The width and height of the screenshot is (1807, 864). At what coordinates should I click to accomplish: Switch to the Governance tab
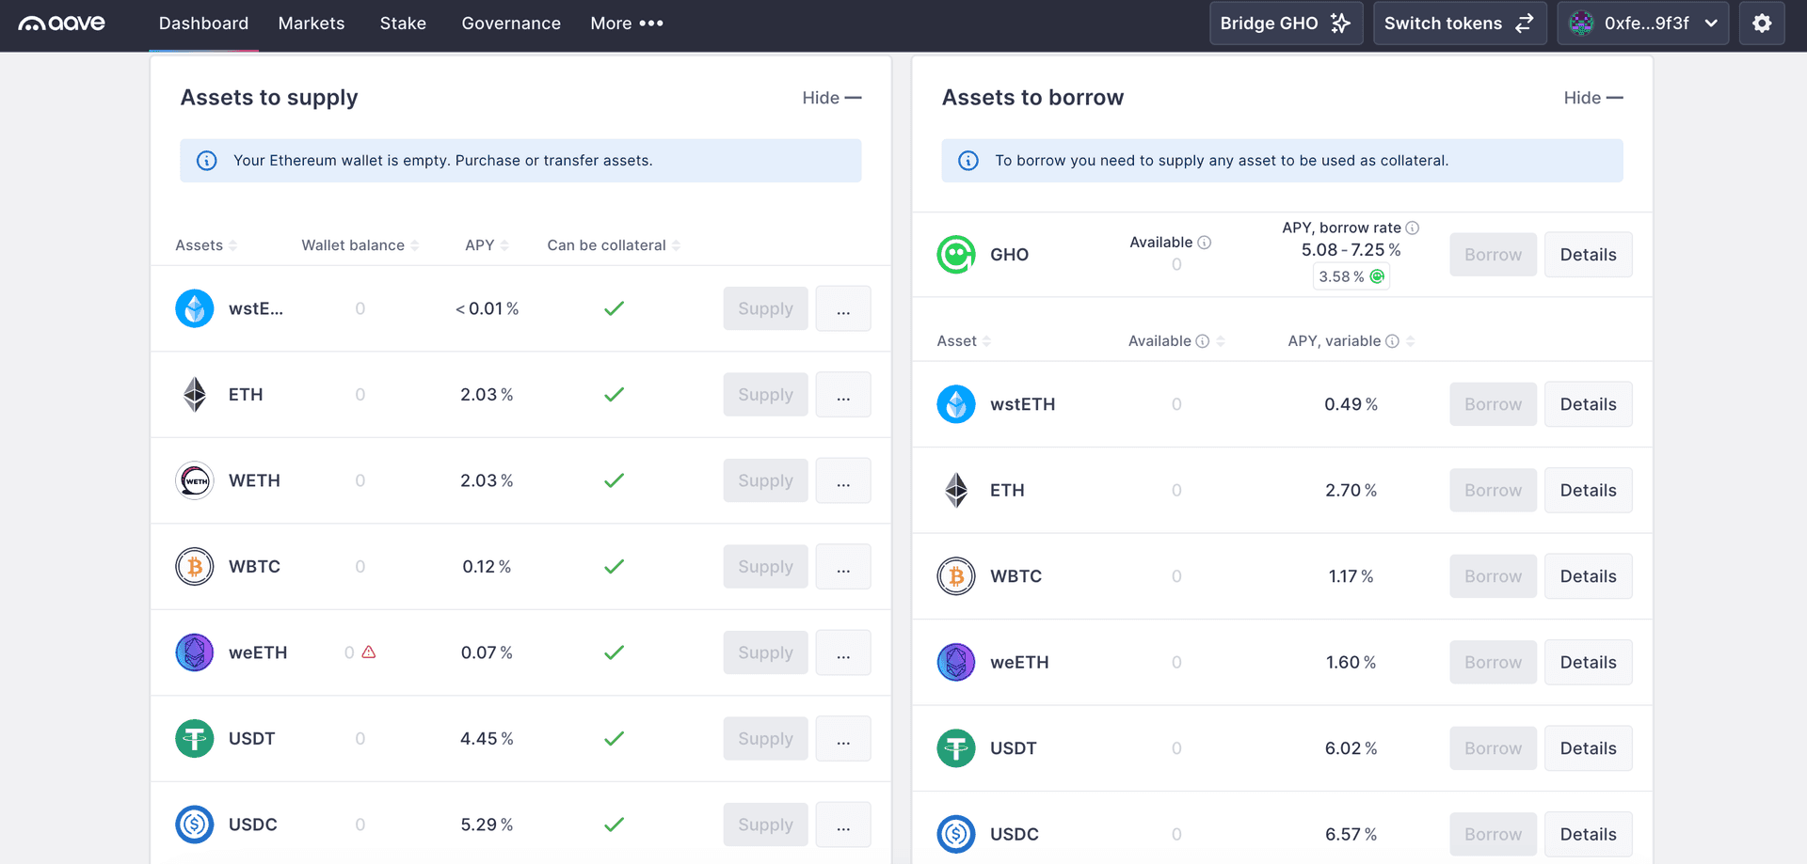[511, 24]
